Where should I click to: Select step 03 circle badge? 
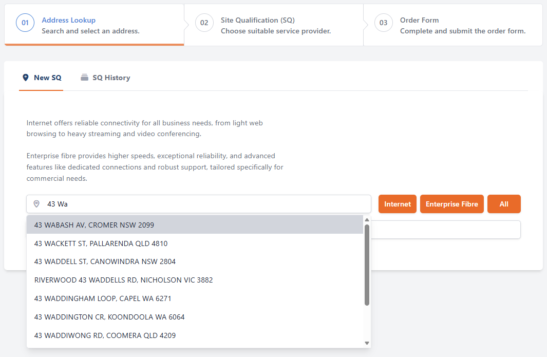(x=383, y=23)
